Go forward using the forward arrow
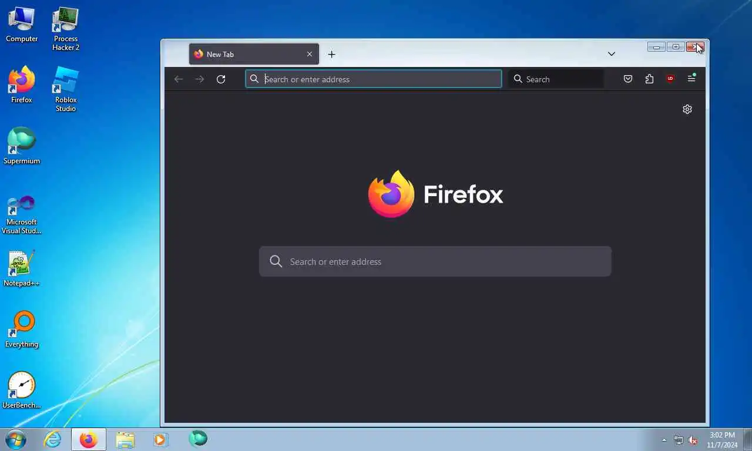The height and width of the screenshot is (451, 752). (x=200, y=79)
